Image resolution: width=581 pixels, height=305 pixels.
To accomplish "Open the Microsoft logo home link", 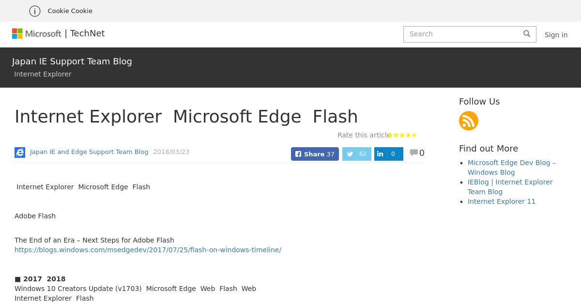I will click(37, 33).
